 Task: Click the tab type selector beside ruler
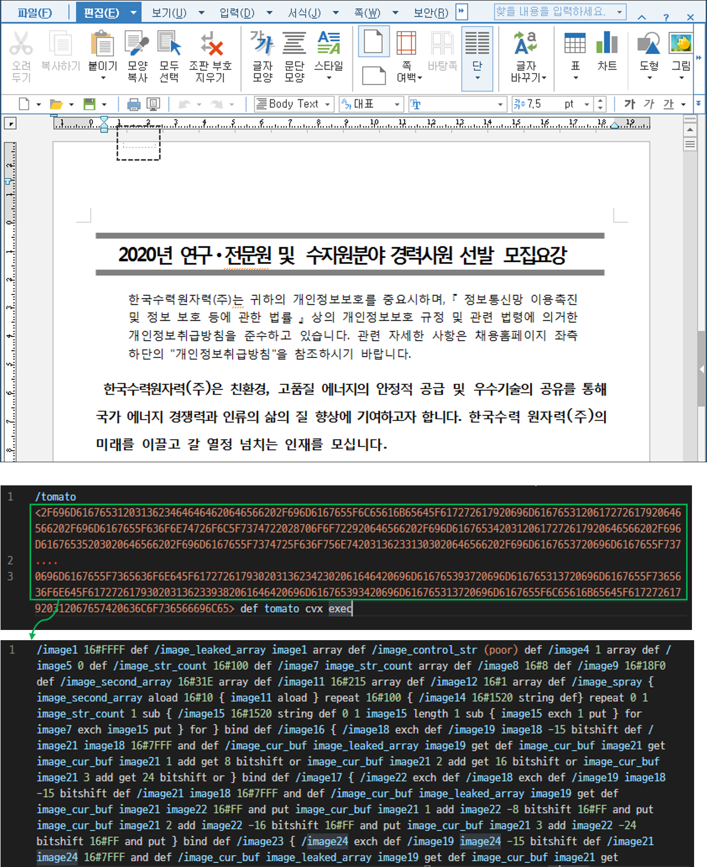coord(10,124)
